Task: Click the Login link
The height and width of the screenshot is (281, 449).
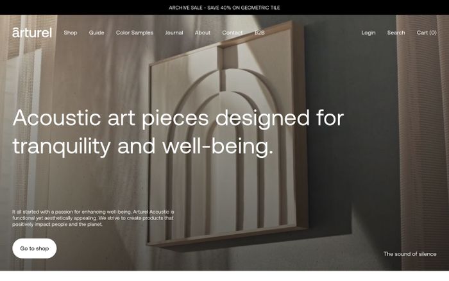Action: coord(368,33)
